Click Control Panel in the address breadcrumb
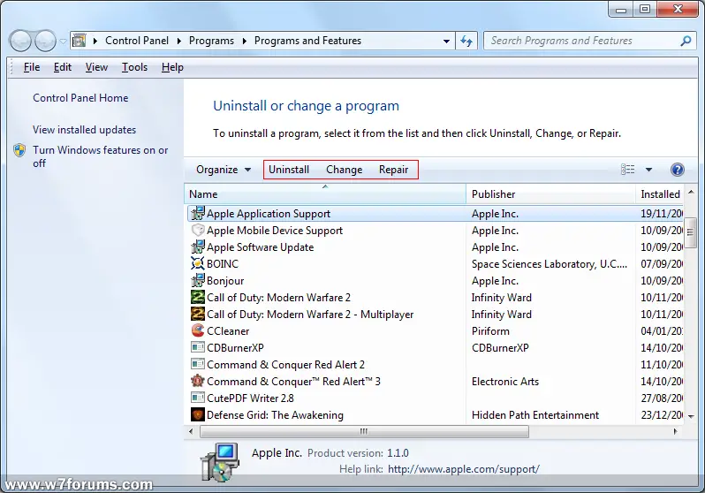This screenshot has width=705, height=493. coord(137,41)
